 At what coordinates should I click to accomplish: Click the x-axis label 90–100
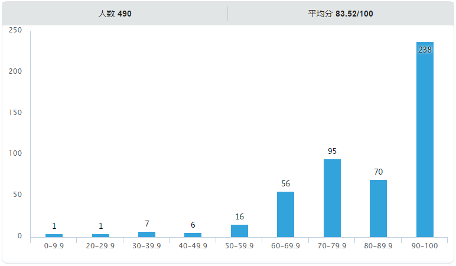tap(425, 245)
